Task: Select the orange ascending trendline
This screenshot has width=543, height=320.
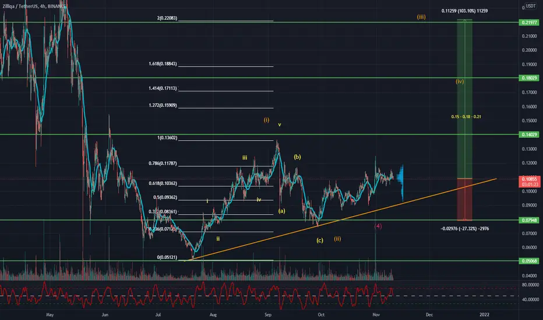Action: pyautogui.click(x=340, y=220)
